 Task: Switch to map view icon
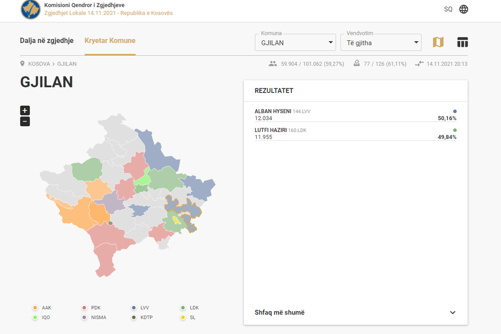point(438,42)
